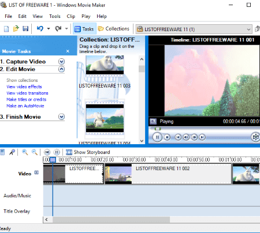Screen dimensions: 260x233
Task: Click the timeline playhead marker
Action: click(53, 160)
